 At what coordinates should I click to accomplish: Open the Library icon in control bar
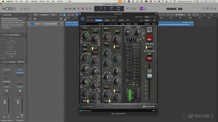4,9
